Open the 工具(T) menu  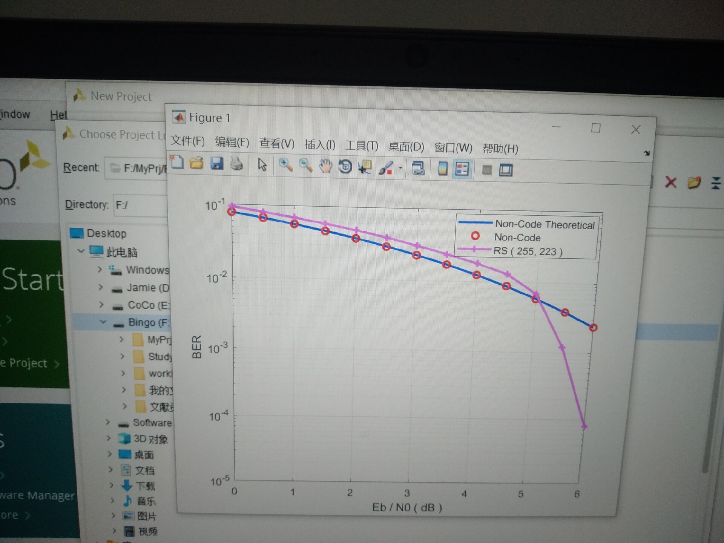[x=362, y=146]
